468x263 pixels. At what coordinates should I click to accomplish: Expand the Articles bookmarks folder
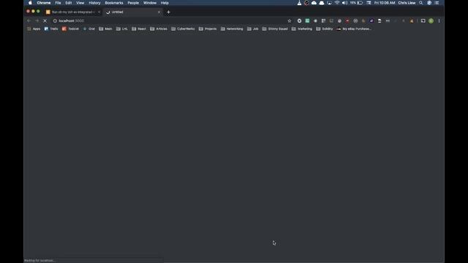click(159, 29)
